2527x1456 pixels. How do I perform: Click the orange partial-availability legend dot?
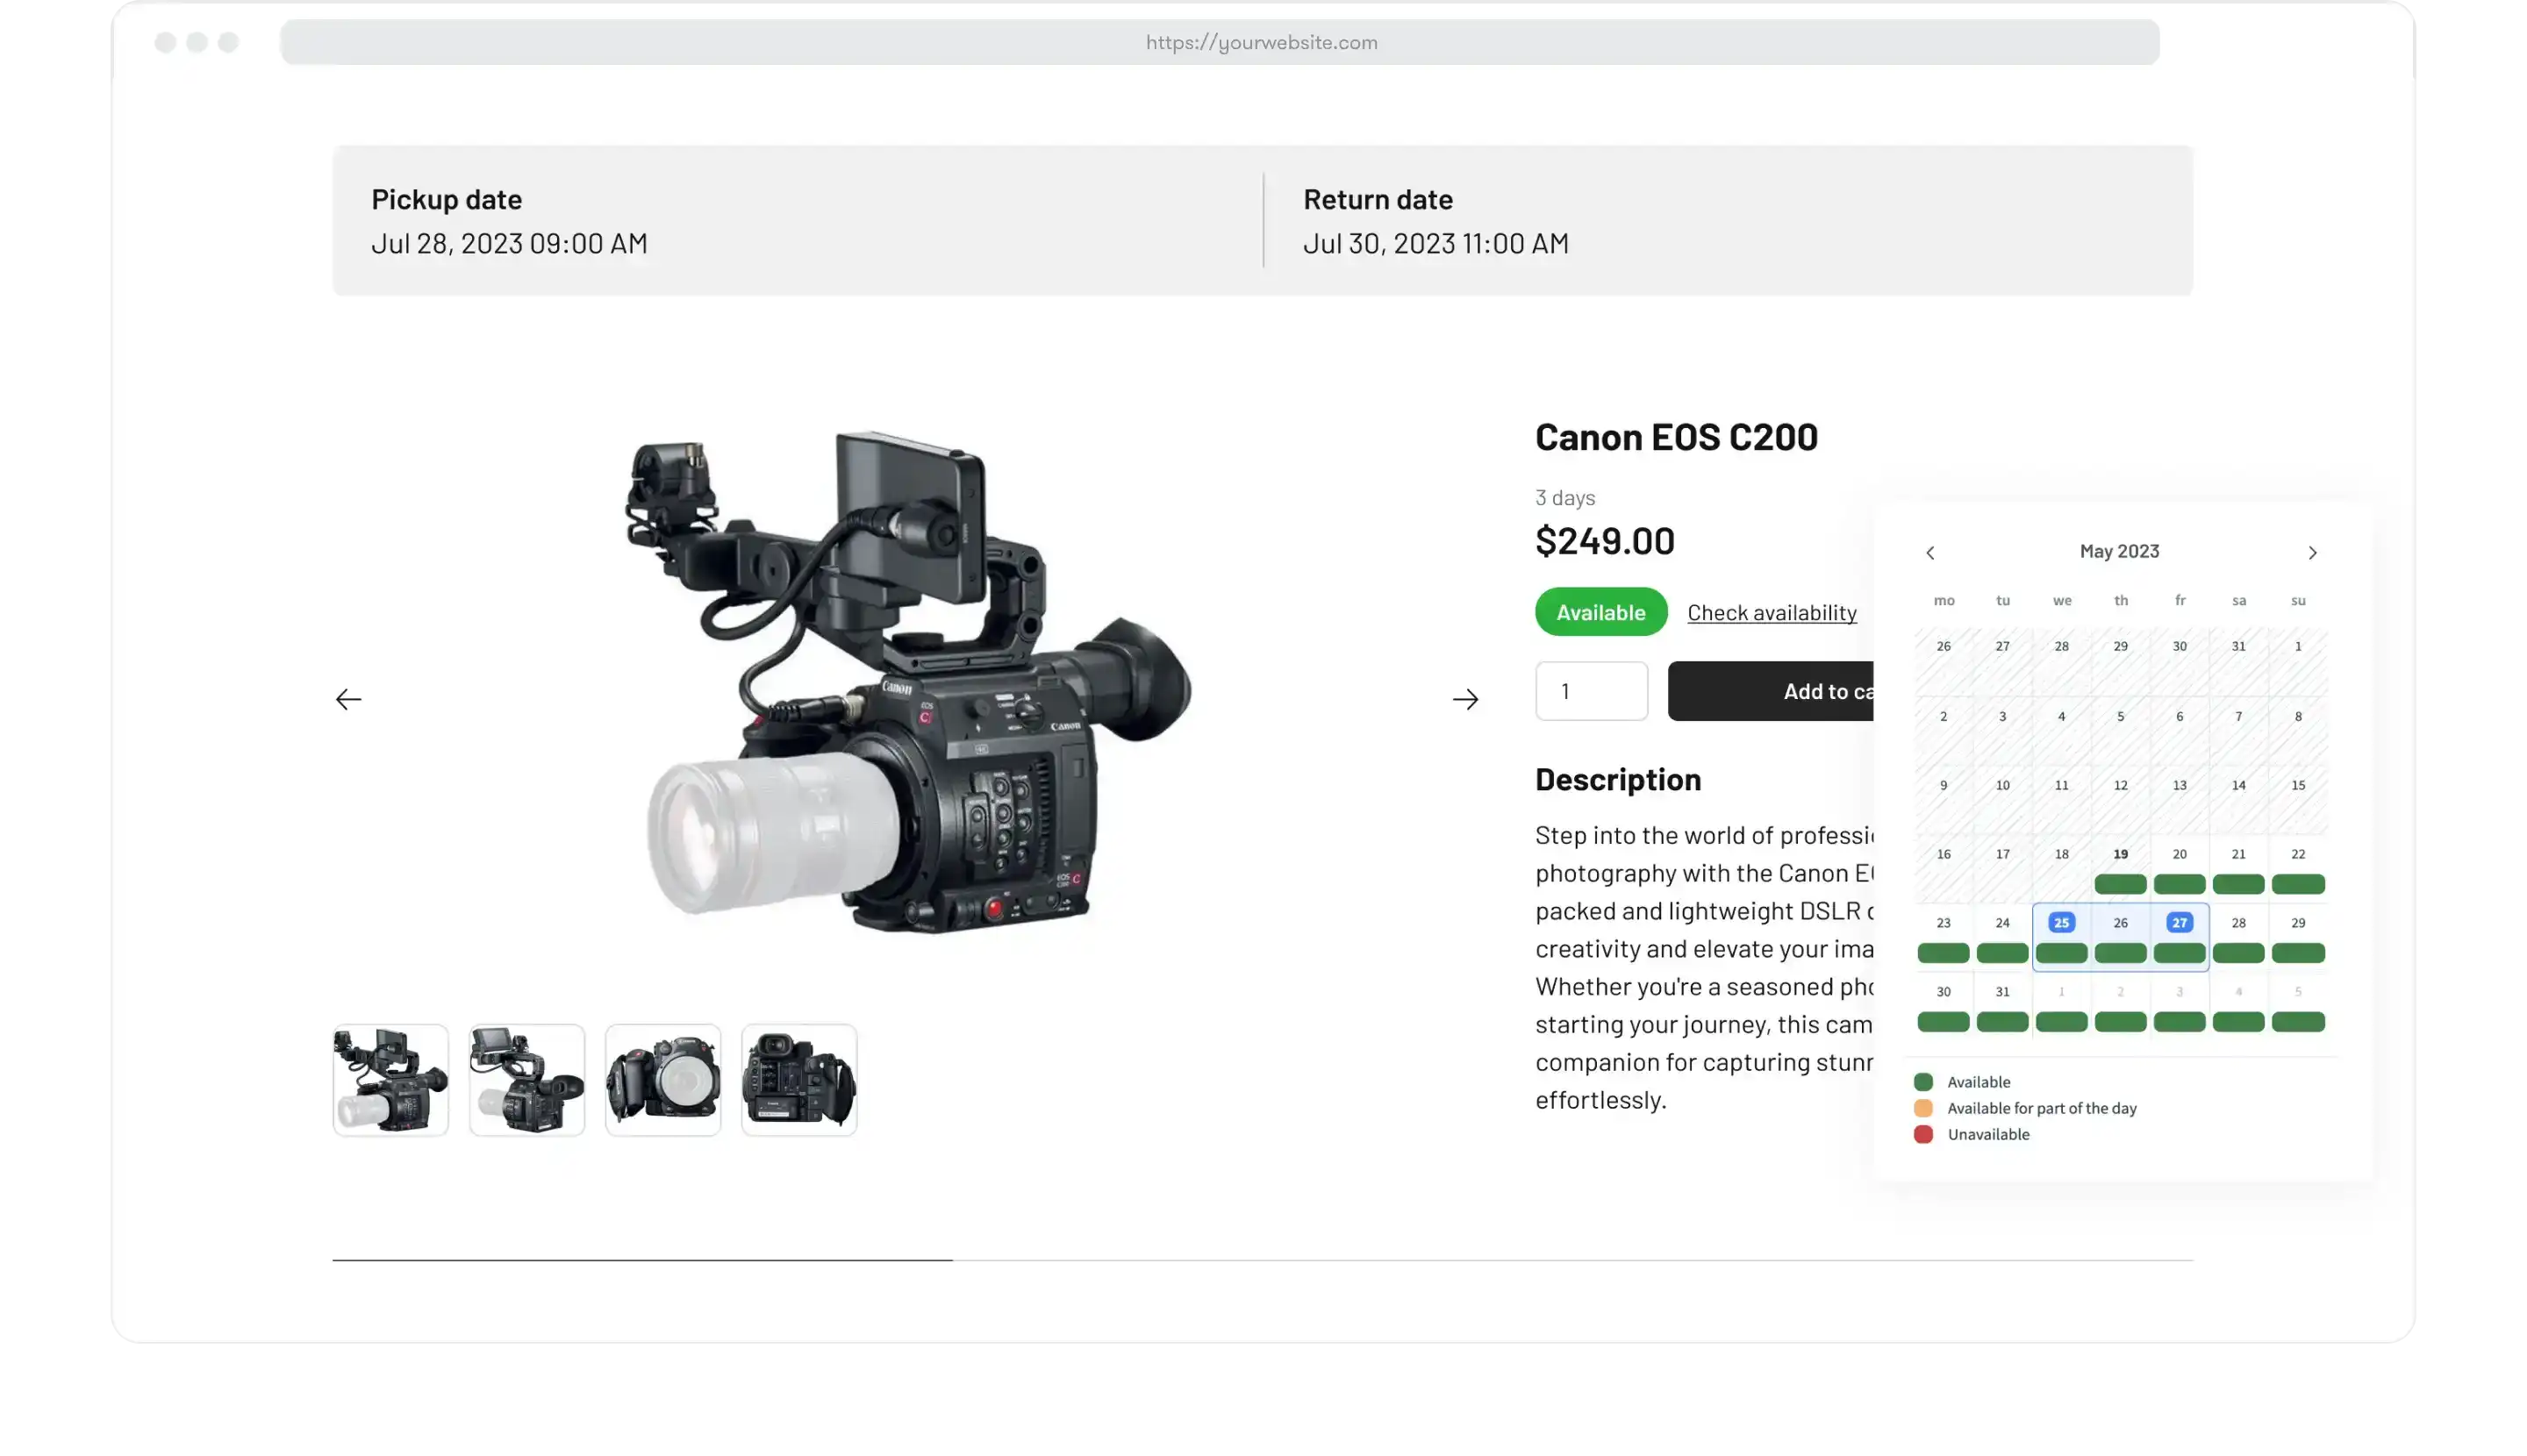click(1922, 1107)
